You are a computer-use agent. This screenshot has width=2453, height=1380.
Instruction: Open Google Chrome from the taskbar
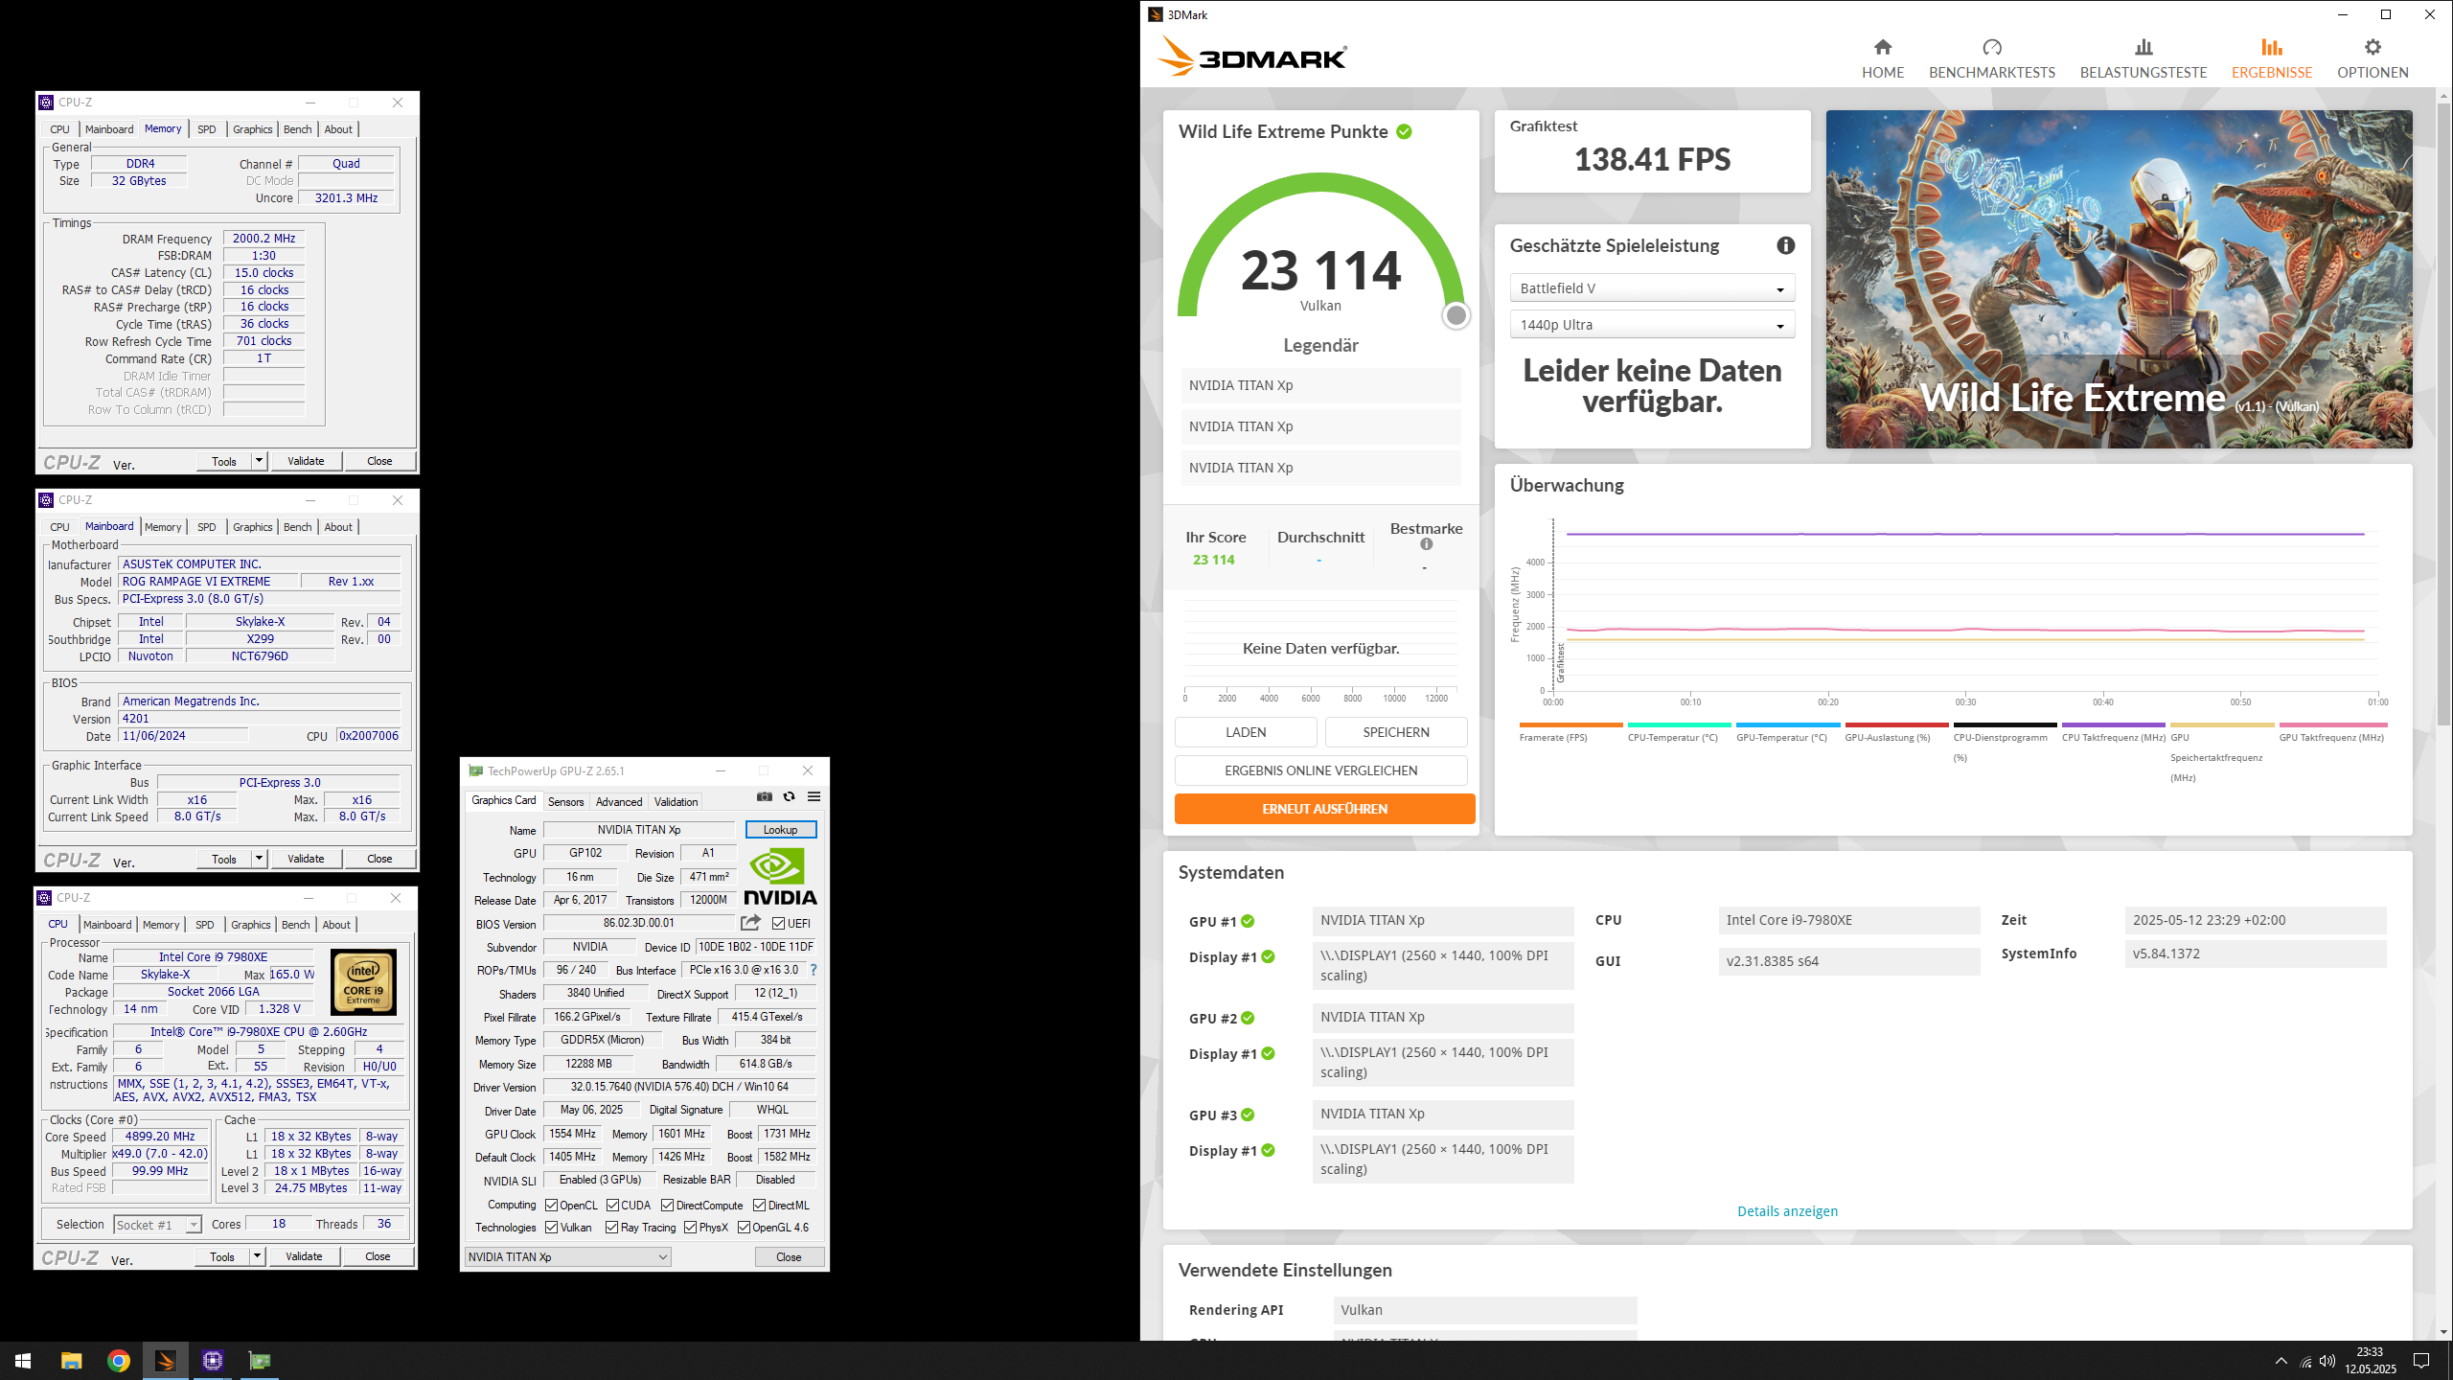[118, 1361]
